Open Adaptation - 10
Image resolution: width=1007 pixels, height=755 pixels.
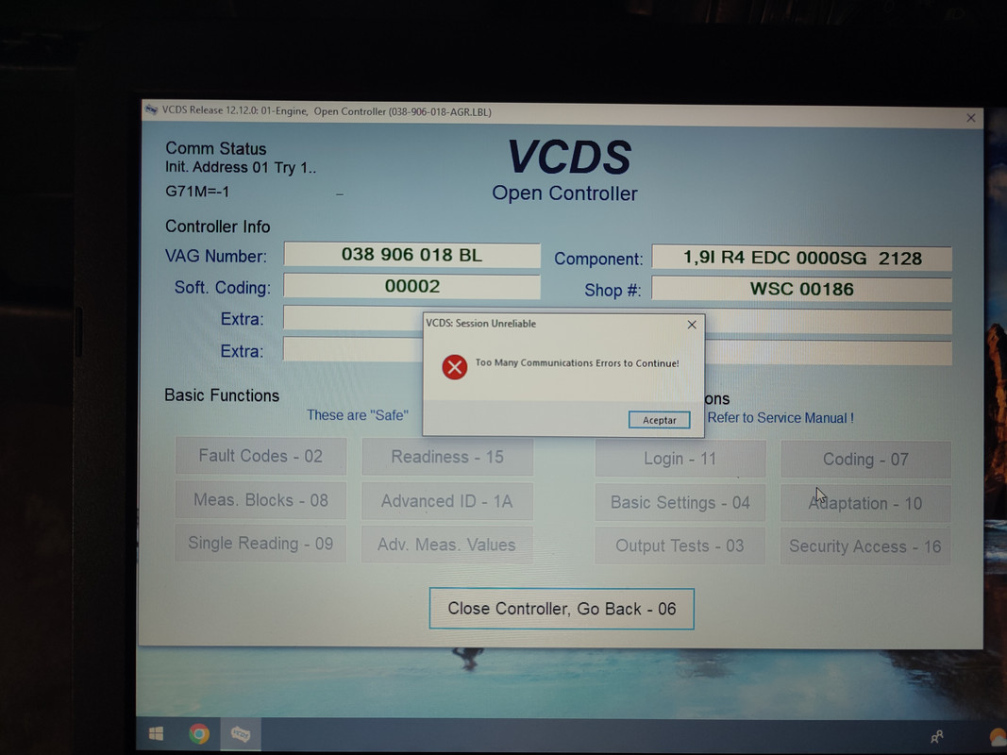(865, 503)
